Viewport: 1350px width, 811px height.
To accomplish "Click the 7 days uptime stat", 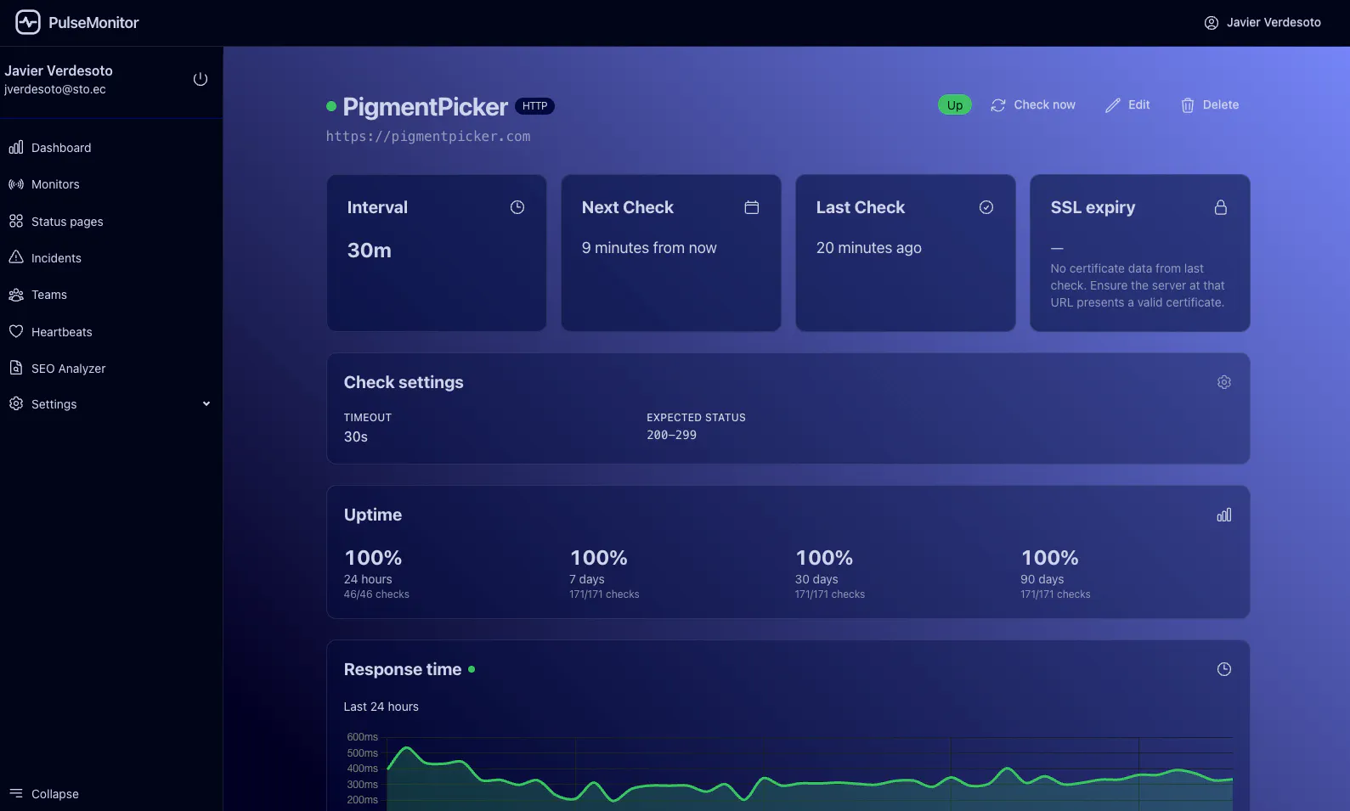I will tap(604, 573).
